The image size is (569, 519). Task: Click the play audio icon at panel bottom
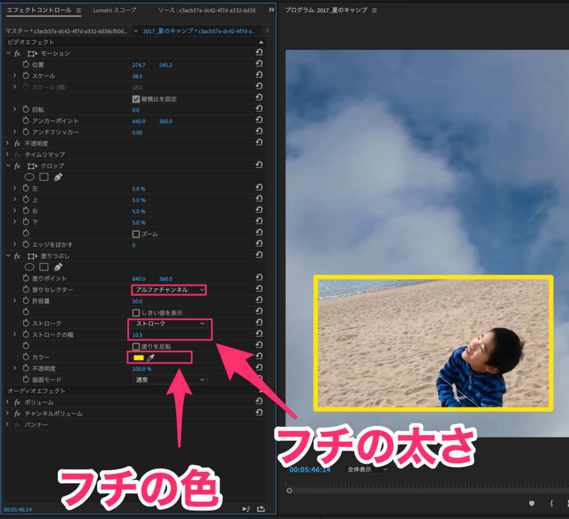pos(244,508)
